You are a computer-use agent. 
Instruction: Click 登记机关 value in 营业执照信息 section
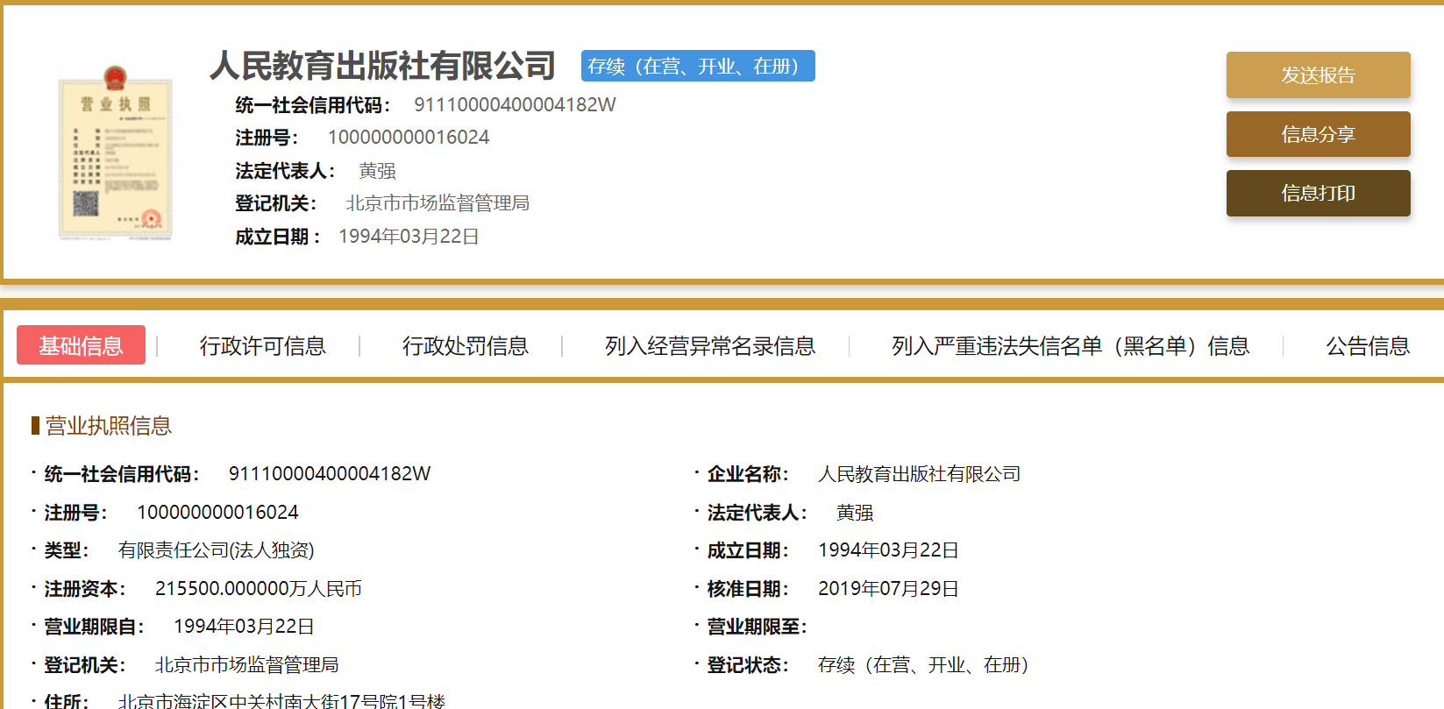(x=246, y=665)
